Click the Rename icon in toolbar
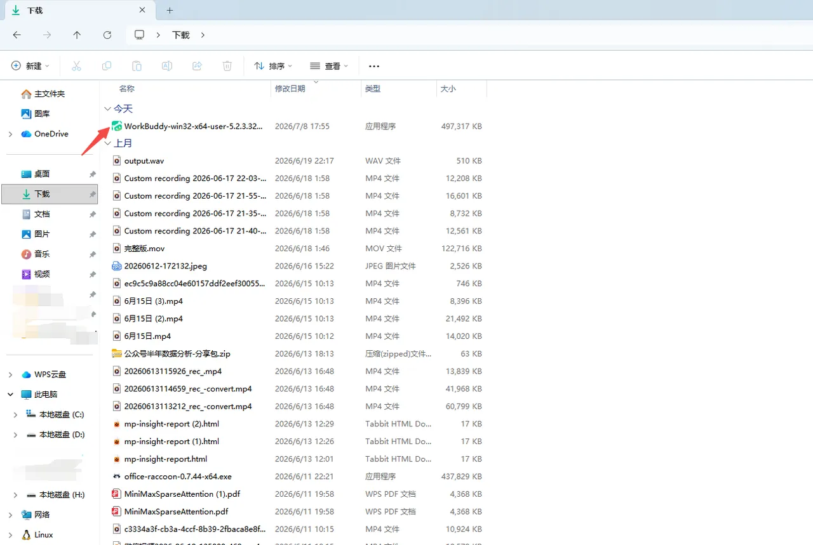 click(x=167, y=66)
